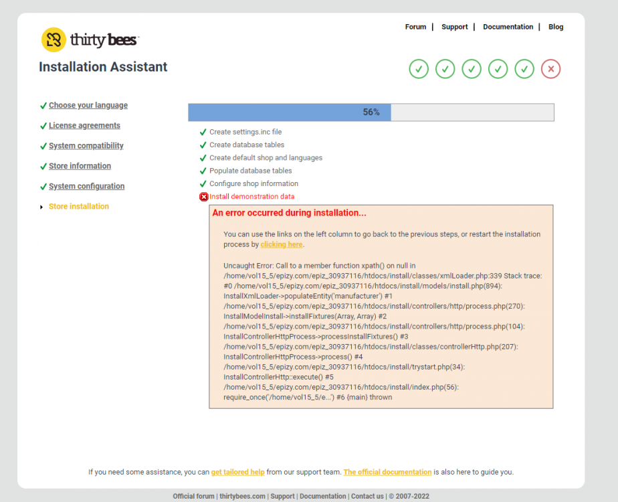Open The official documentation link at bottom

tap(387, 472)
